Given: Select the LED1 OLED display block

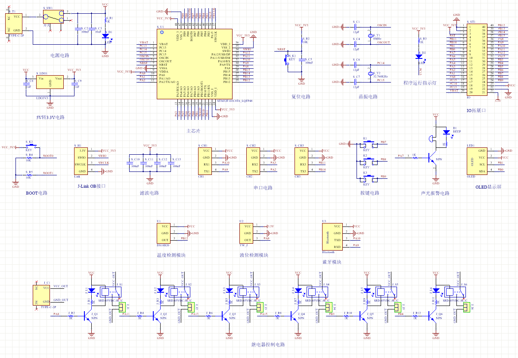Looking at the screenshot, I should pyautogui.click(x=477, y=161).
